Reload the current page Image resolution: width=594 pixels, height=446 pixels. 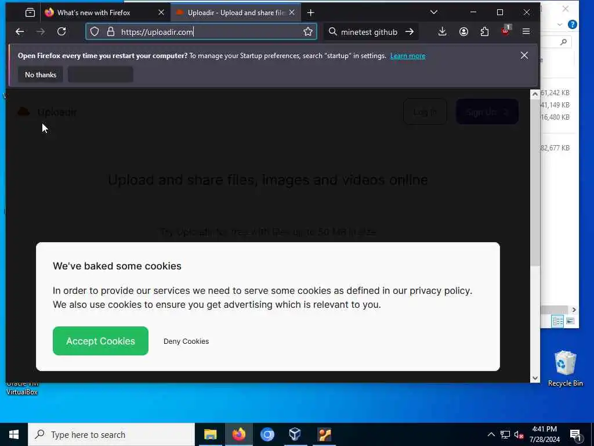61,31
